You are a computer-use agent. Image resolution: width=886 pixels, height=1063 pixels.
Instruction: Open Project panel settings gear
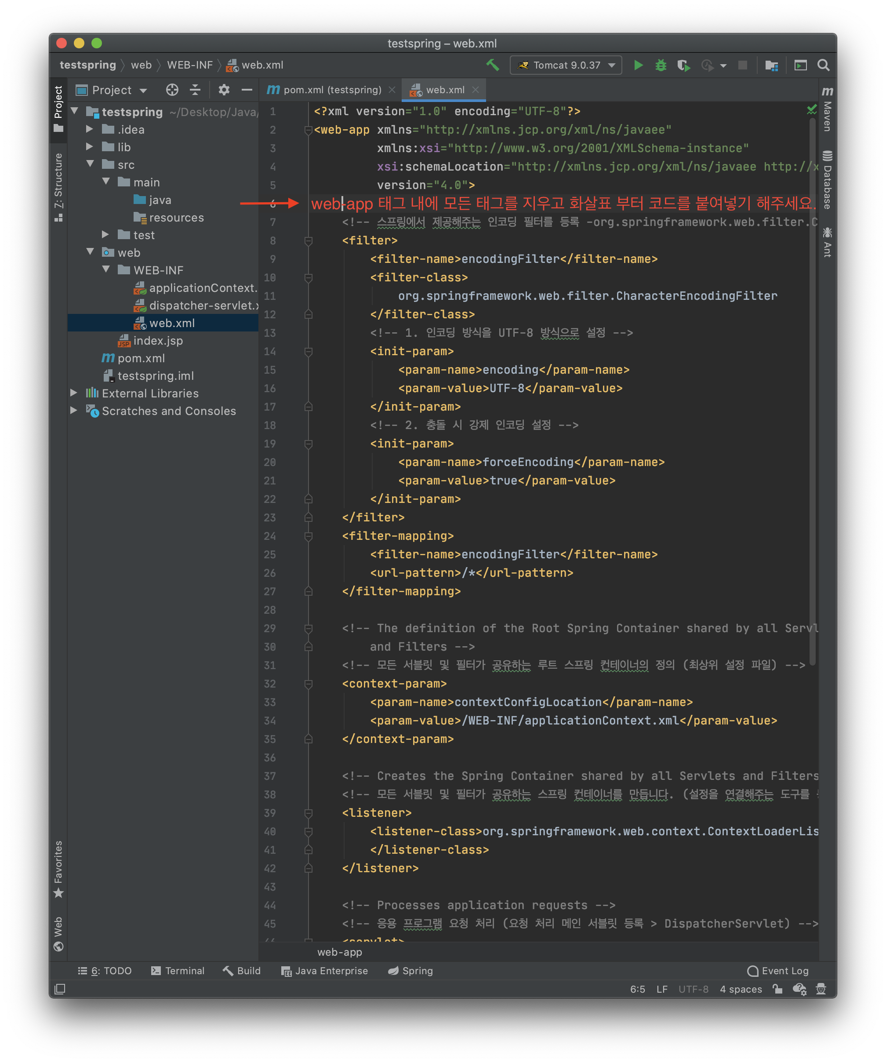[x=224, y=90]
